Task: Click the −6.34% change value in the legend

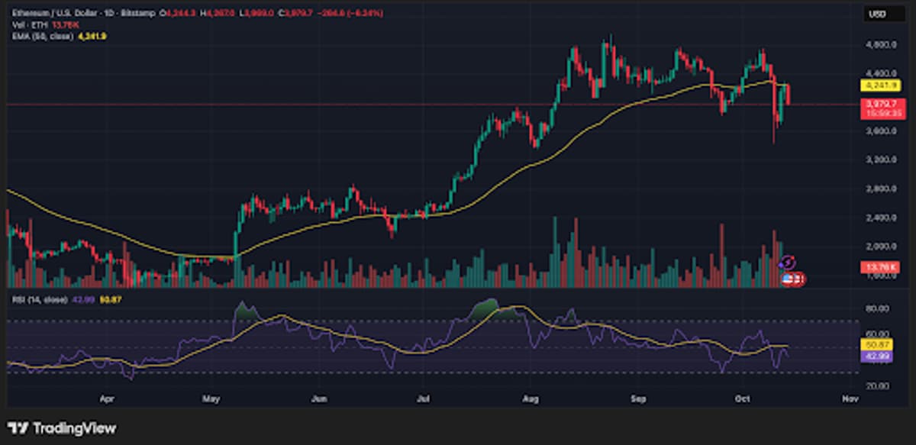Action: pyautogui.click(x=366, y=13)
